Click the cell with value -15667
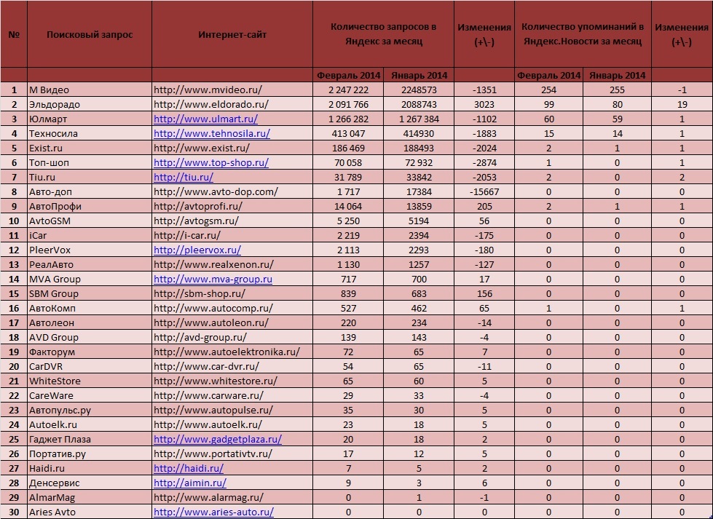The image size is (713, 519). click(484, 191)
